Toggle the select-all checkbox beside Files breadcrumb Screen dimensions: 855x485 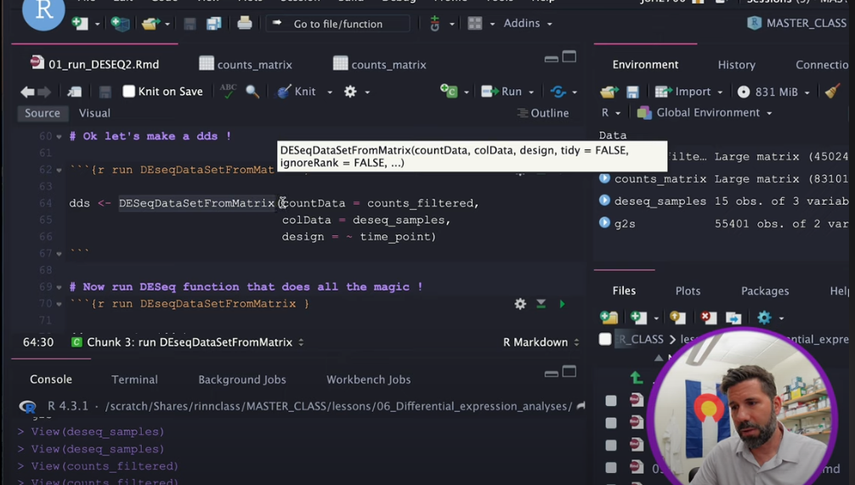pos(605,339)
